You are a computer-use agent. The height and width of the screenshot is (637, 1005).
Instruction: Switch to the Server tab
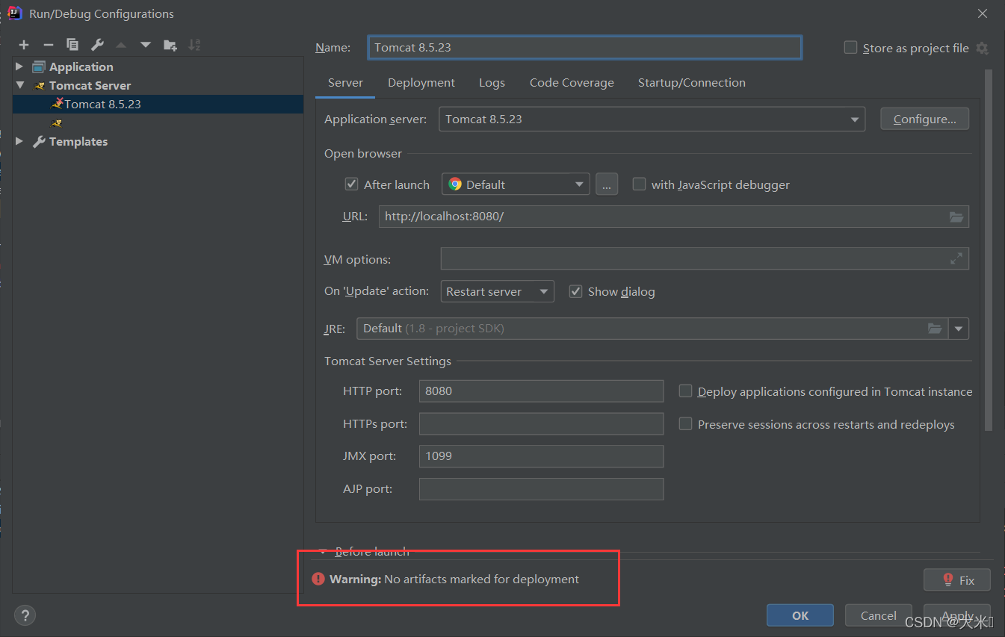point(345,83)
